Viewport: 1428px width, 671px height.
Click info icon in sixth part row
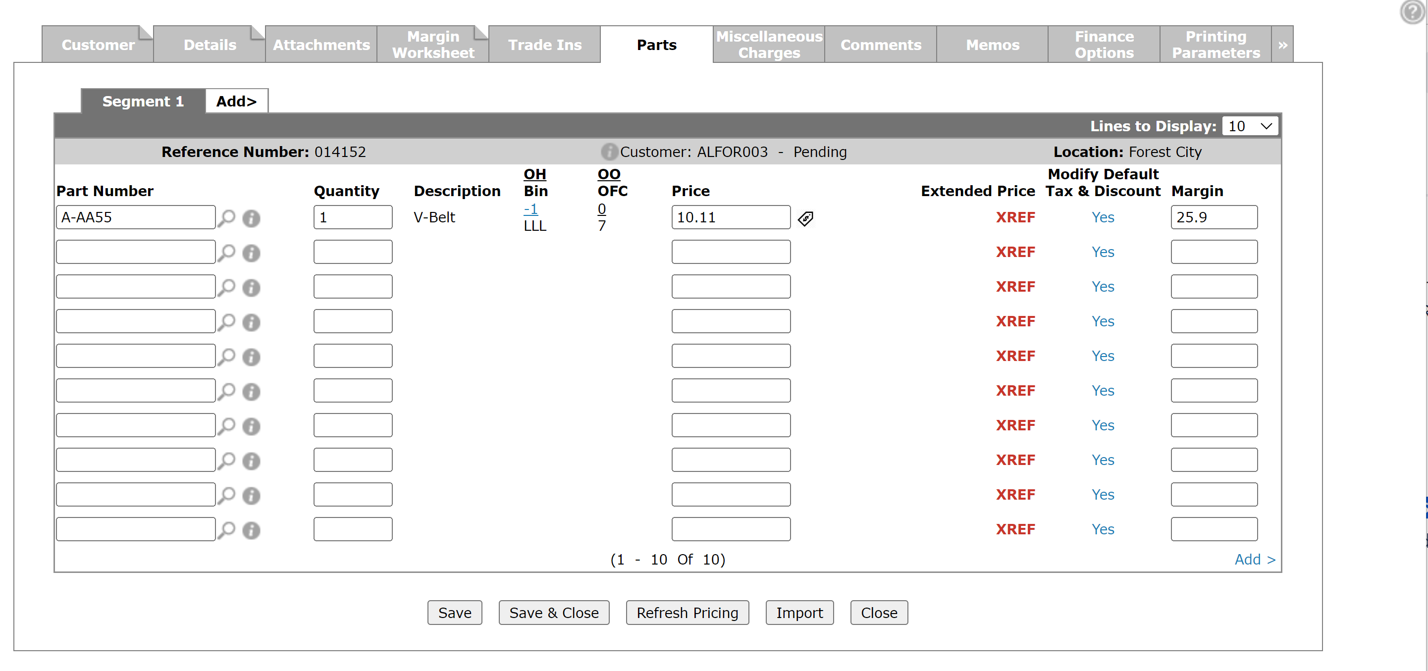[x=251, y=392]
